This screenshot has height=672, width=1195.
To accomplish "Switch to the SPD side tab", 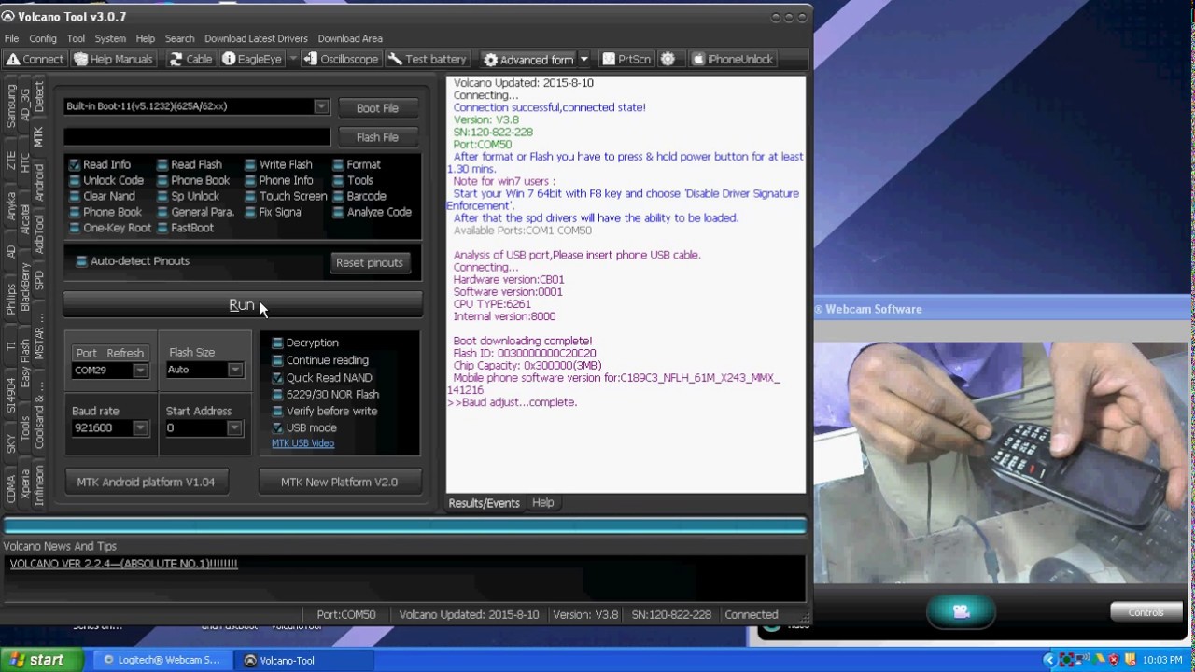I will tap(38, 280).
